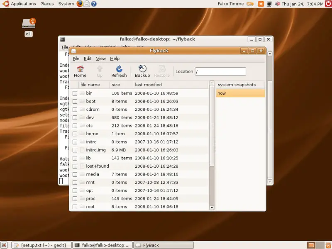Screen dimensions: 332x249
Task: Switch to setup.txt gedit taskbar button
Action: [41, 245]
